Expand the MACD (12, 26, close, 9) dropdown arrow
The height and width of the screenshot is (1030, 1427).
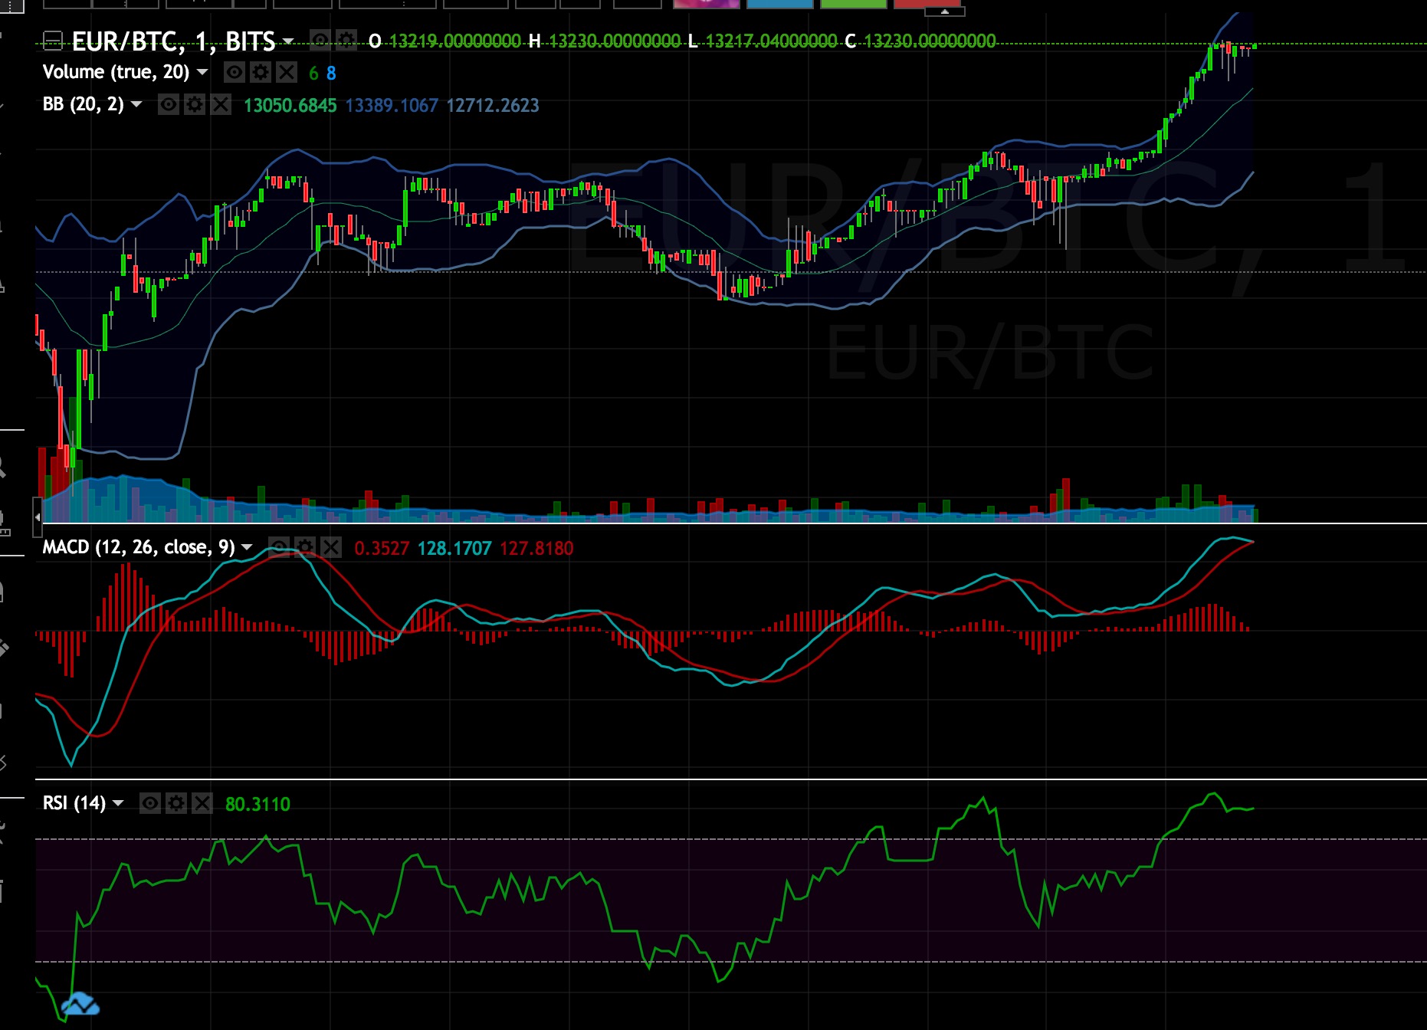(247, 547)
